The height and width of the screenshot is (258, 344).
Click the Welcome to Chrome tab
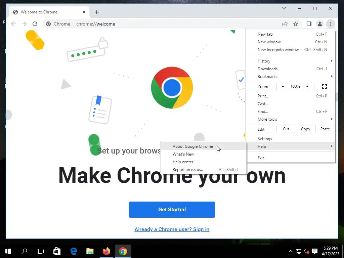(x=49, y=12)
